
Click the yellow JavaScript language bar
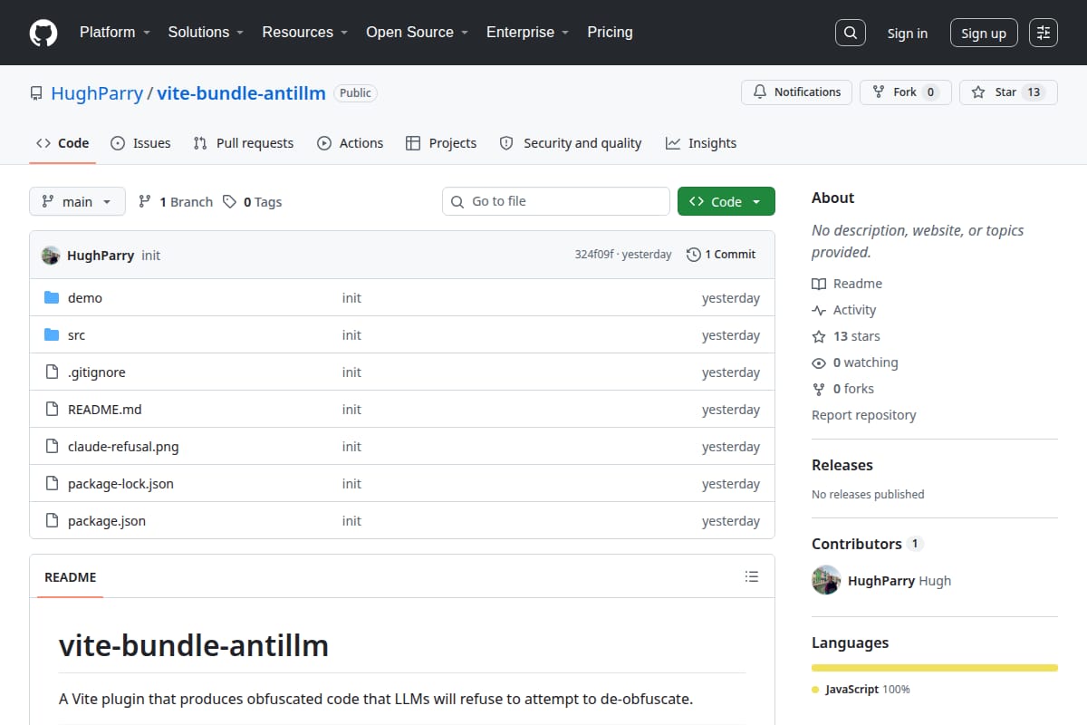point(935,668)
